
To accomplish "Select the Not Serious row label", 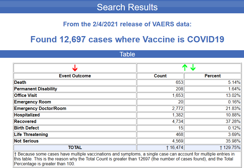I will click(x=26, y=141).
